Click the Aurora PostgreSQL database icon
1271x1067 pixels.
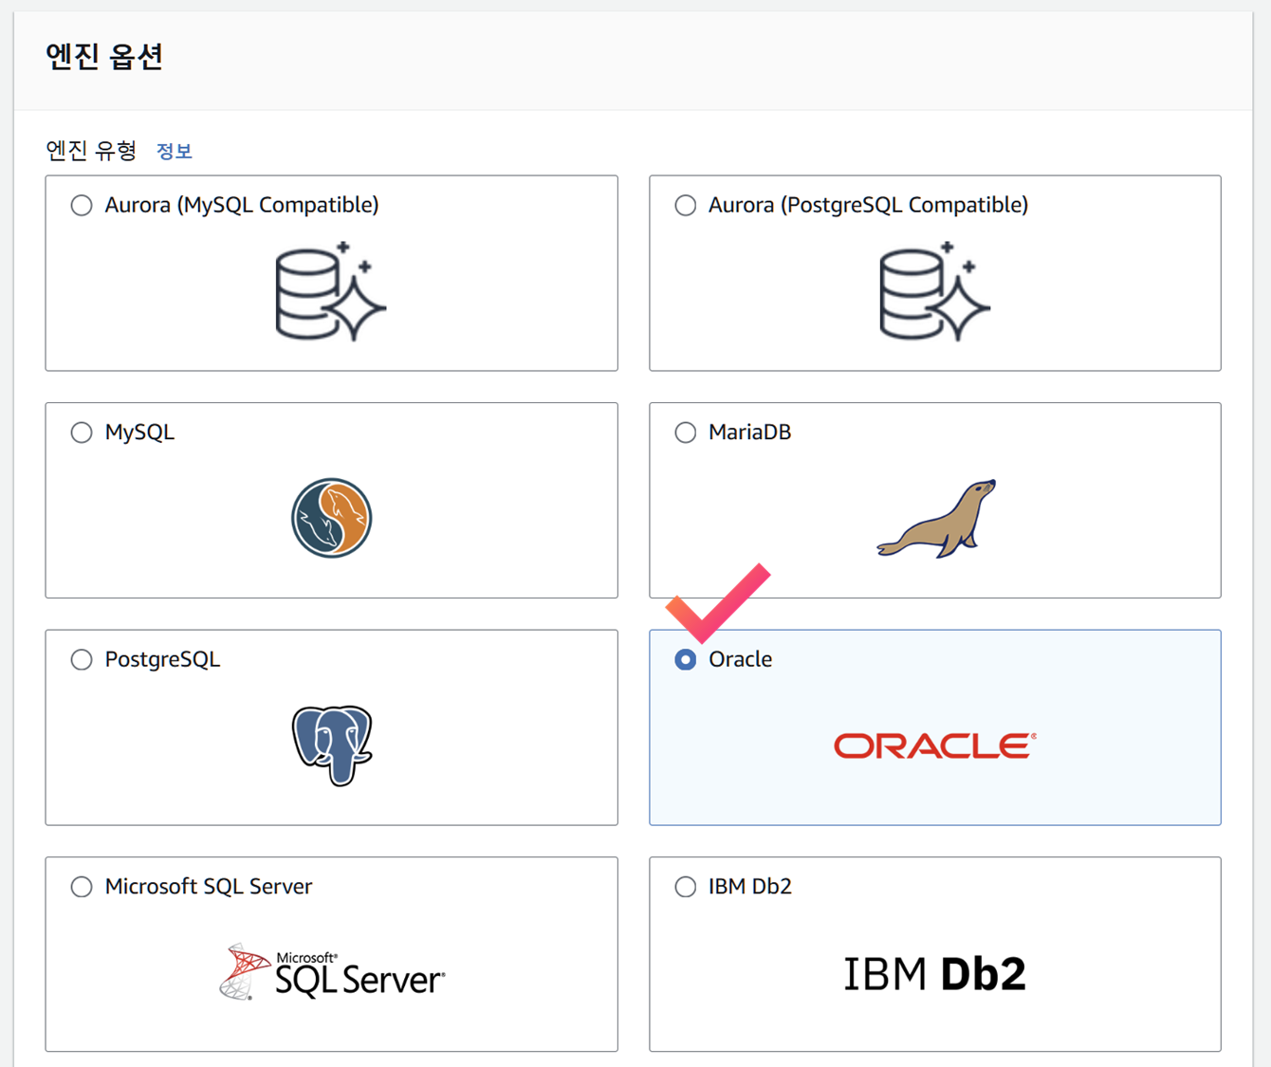tap(934, 291)
